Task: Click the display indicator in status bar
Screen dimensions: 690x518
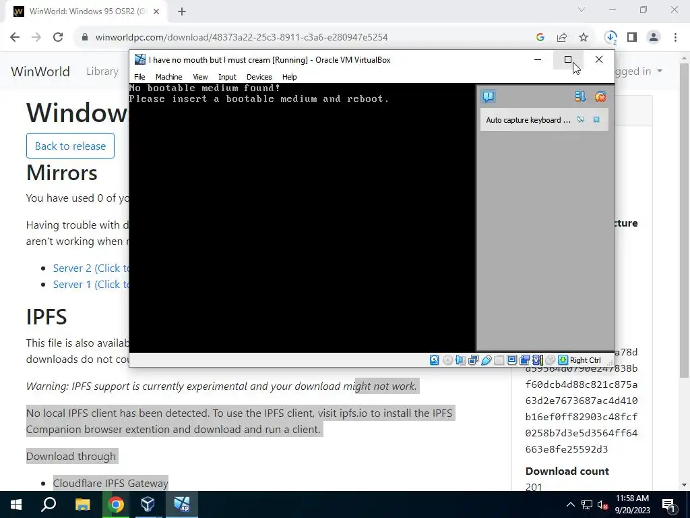Action: pos(512,360)
